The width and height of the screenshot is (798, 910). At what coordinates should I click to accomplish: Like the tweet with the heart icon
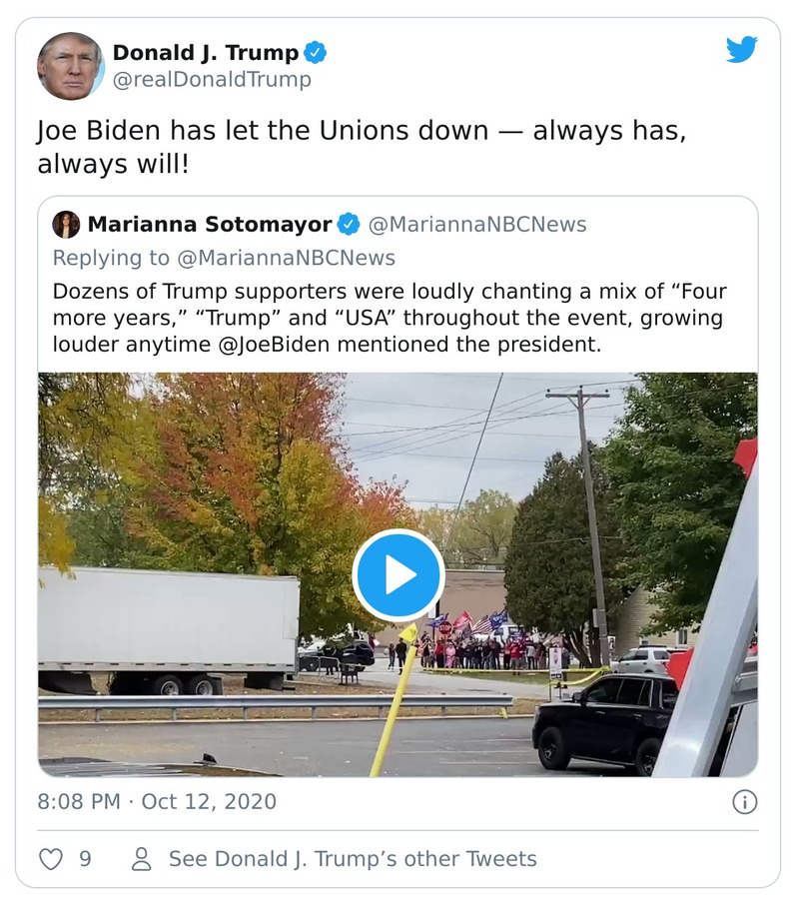click(51, 859)
